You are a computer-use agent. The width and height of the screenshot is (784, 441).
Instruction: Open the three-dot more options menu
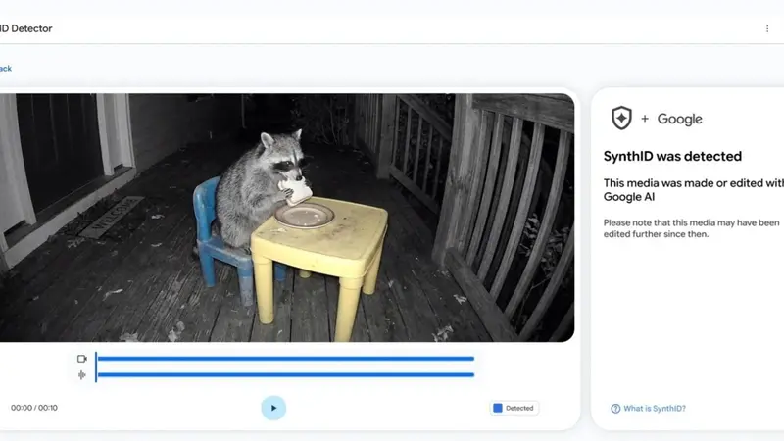pos(767,29)
